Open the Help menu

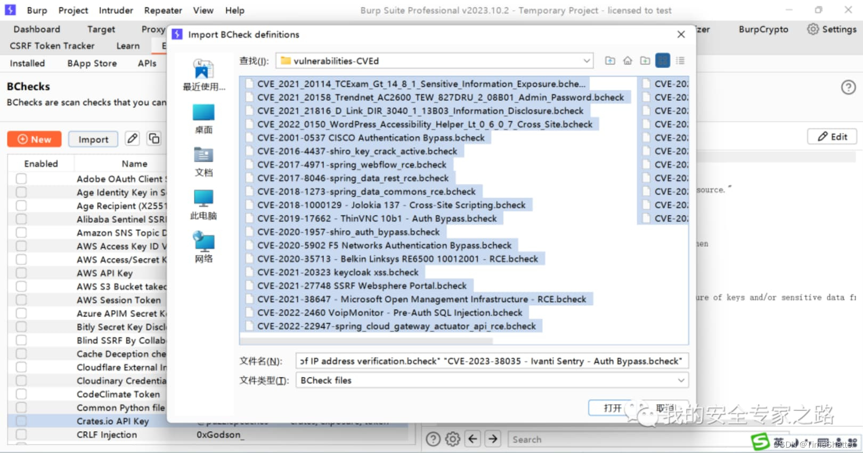click(234, 10)
